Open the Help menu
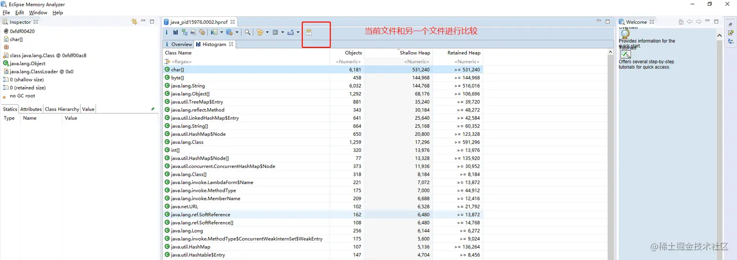The height and width of the screenshot is (260, 737). point(58,13)
